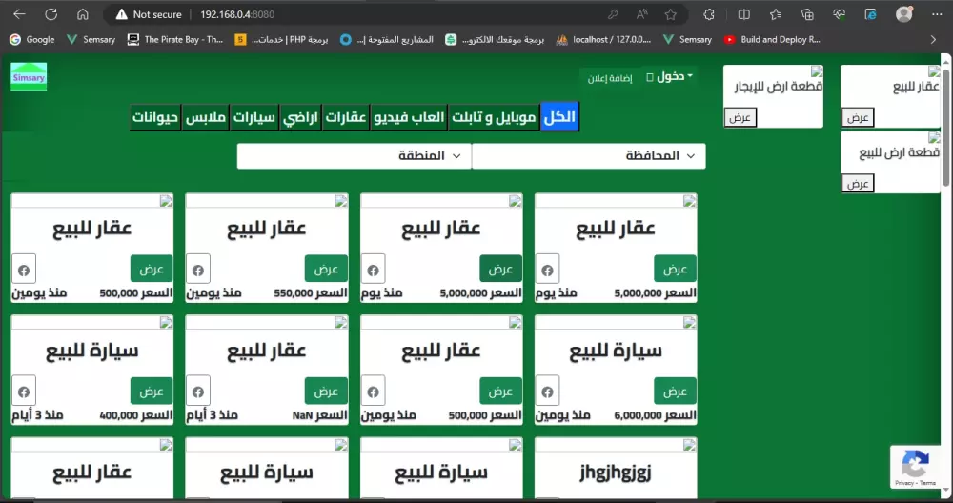This screenshot has width=953, height=503.
Task: Share the 400,000 car listing on Facebook
Action: (24, 392)
